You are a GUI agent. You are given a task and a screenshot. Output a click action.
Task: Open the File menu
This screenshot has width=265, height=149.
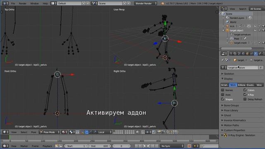pos(13,3)
